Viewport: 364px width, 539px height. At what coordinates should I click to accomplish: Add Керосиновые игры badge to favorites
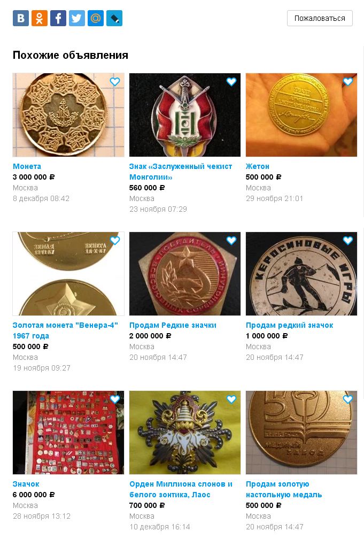point(348,240)
